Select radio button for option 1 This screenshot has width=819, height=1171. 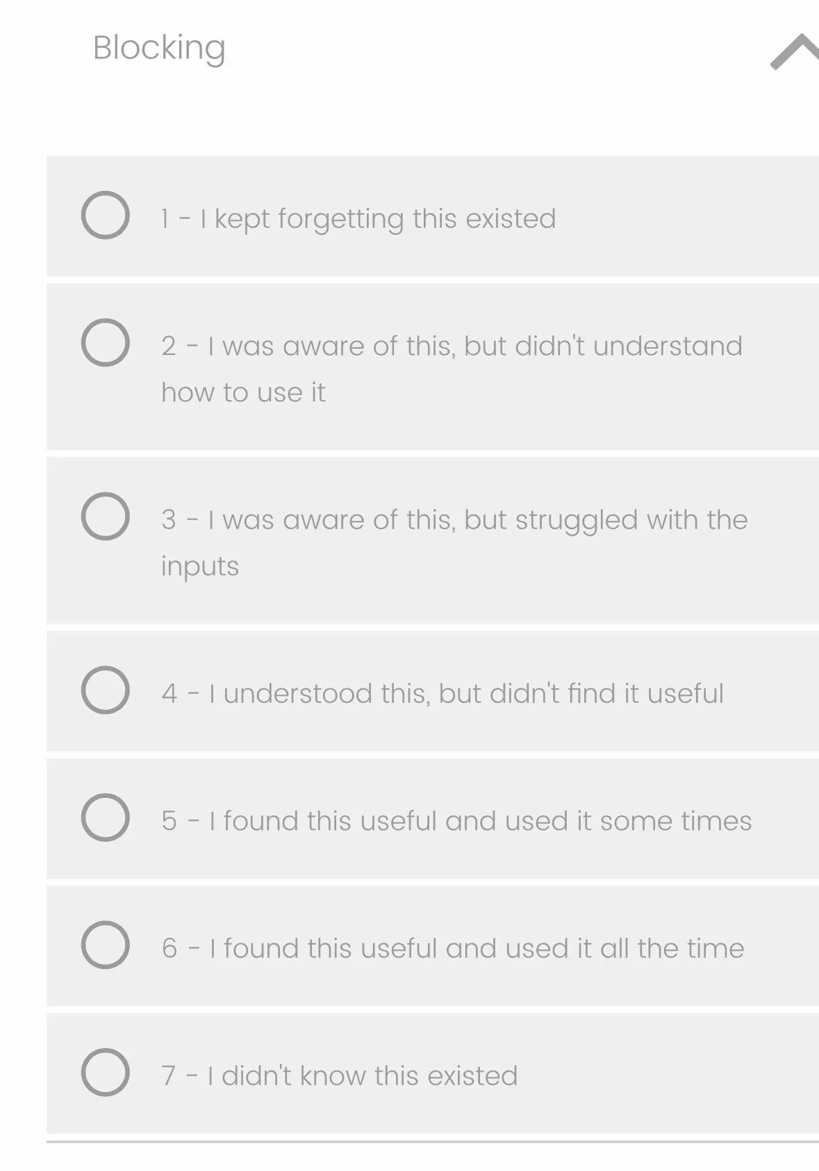pos(105,215)
